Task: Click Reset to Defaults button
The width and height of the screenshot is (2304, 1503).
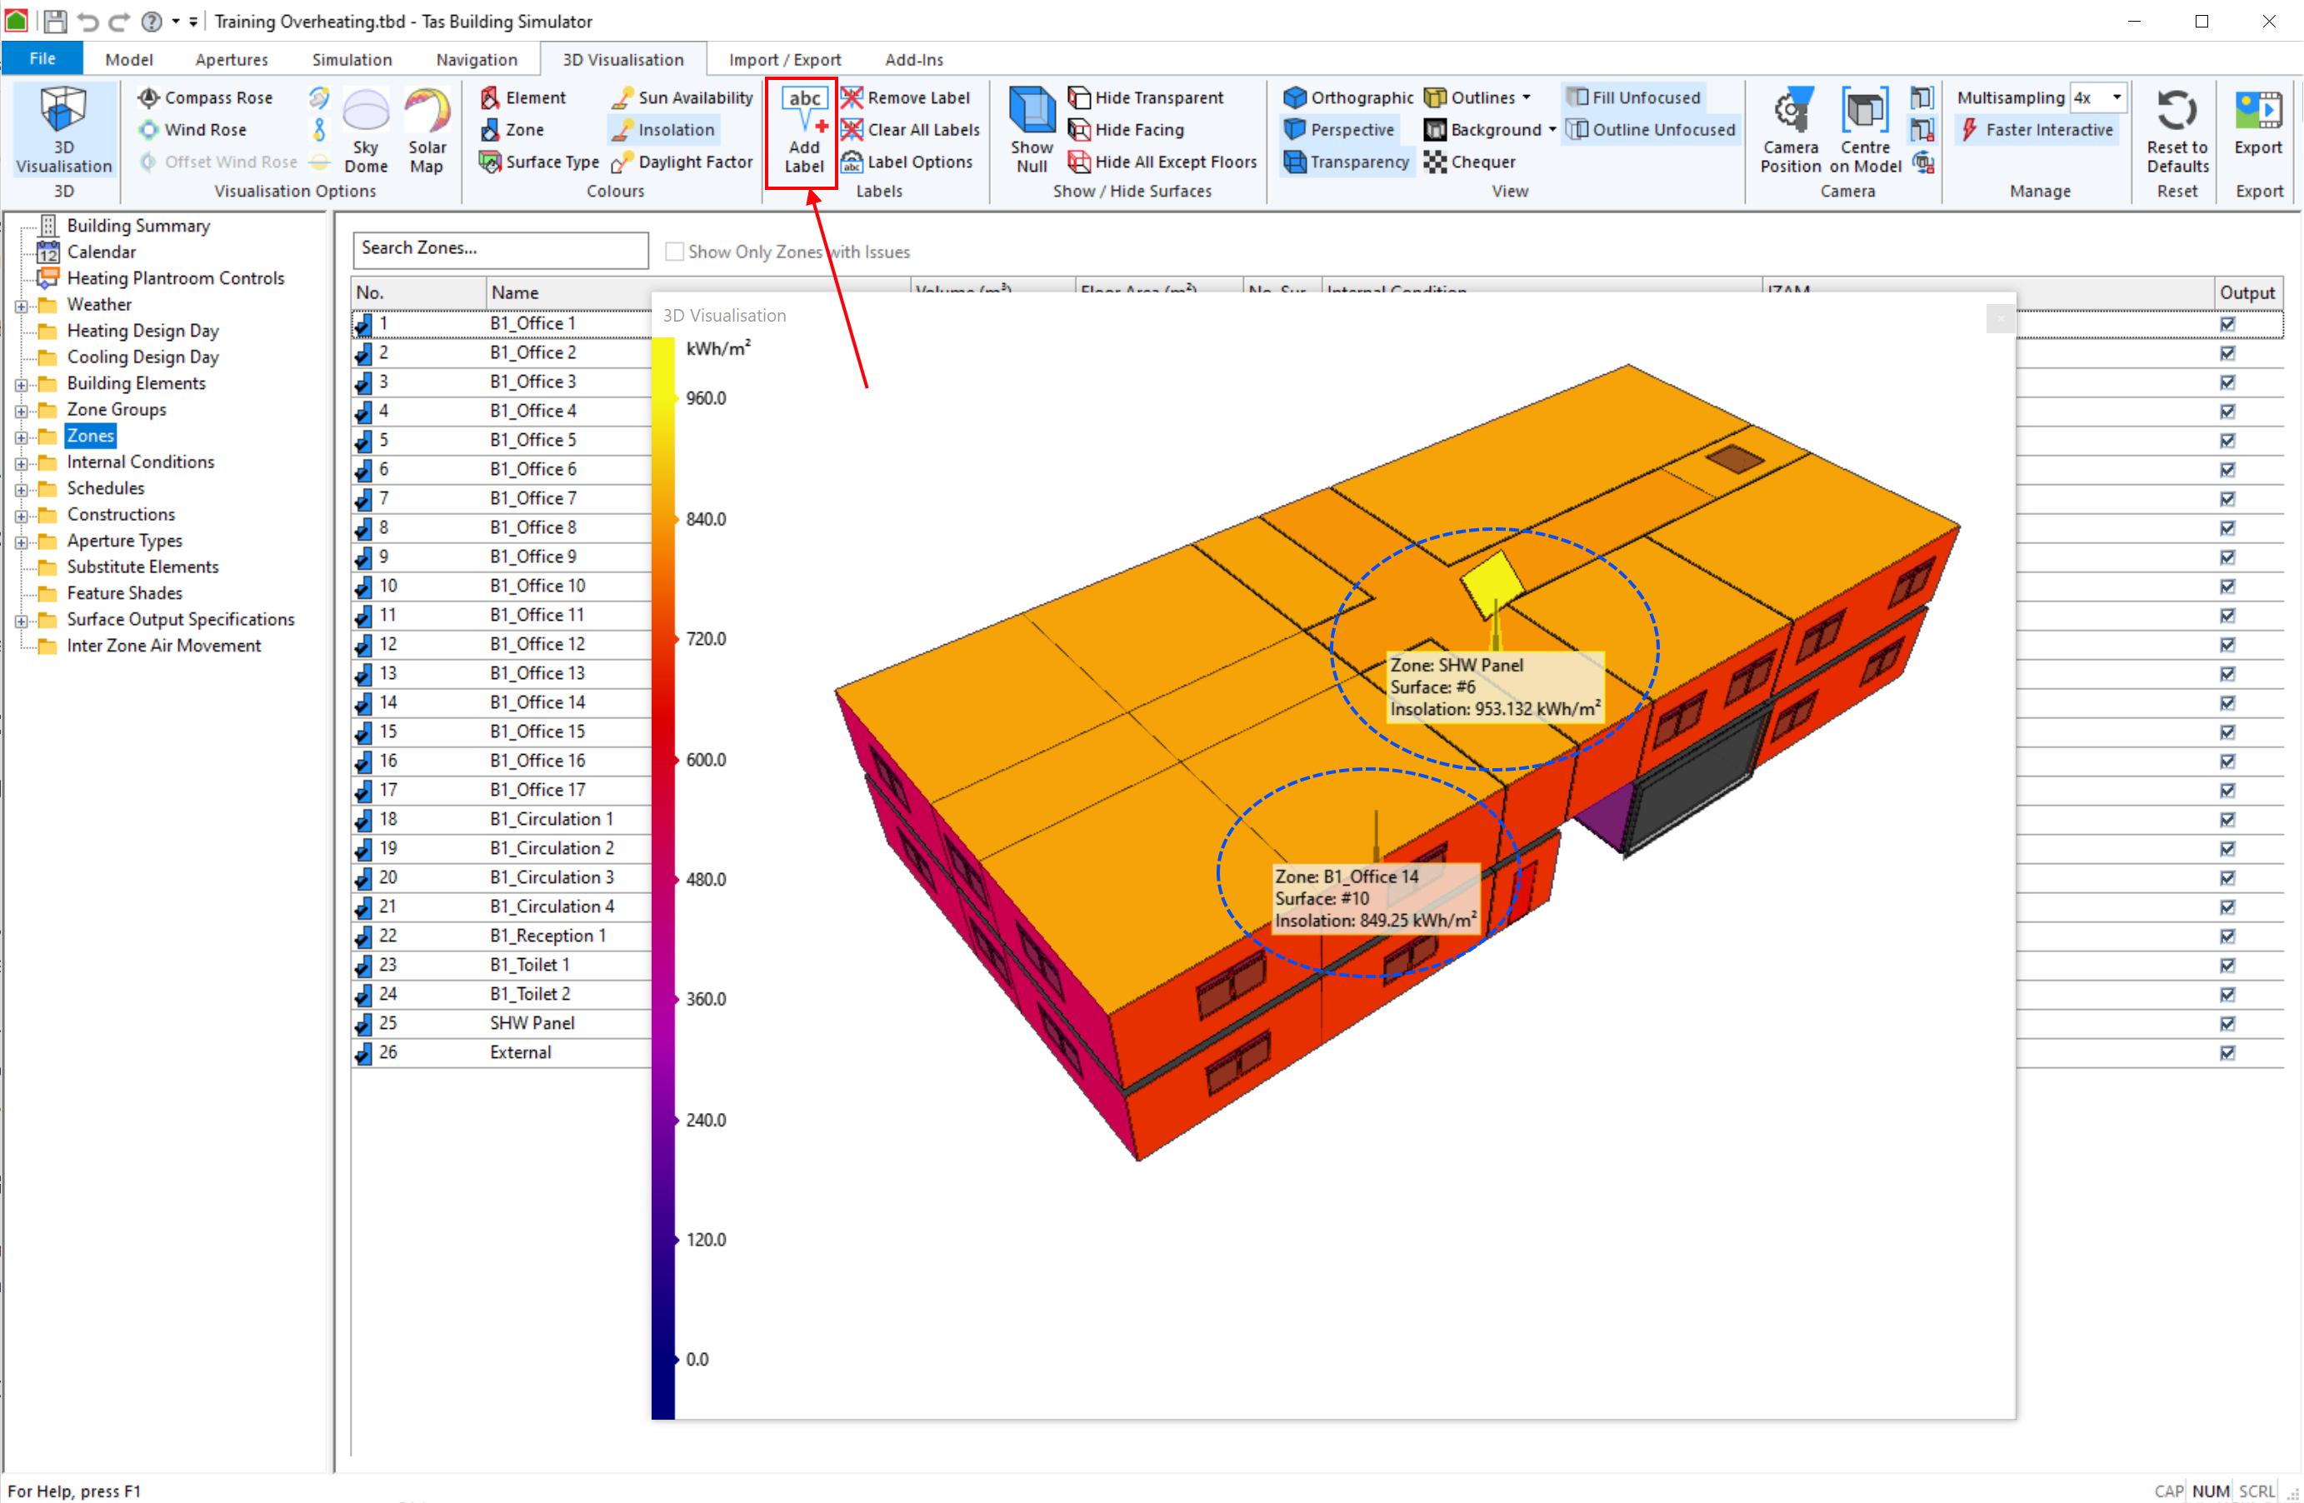Action: 2177,130
